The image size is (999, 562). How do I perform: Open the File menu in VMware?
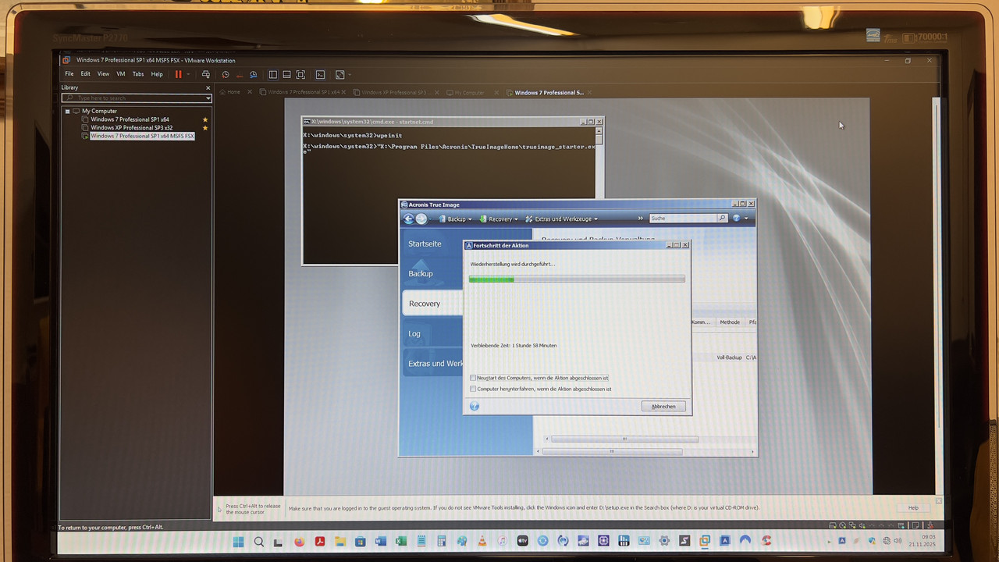point(69,74)
